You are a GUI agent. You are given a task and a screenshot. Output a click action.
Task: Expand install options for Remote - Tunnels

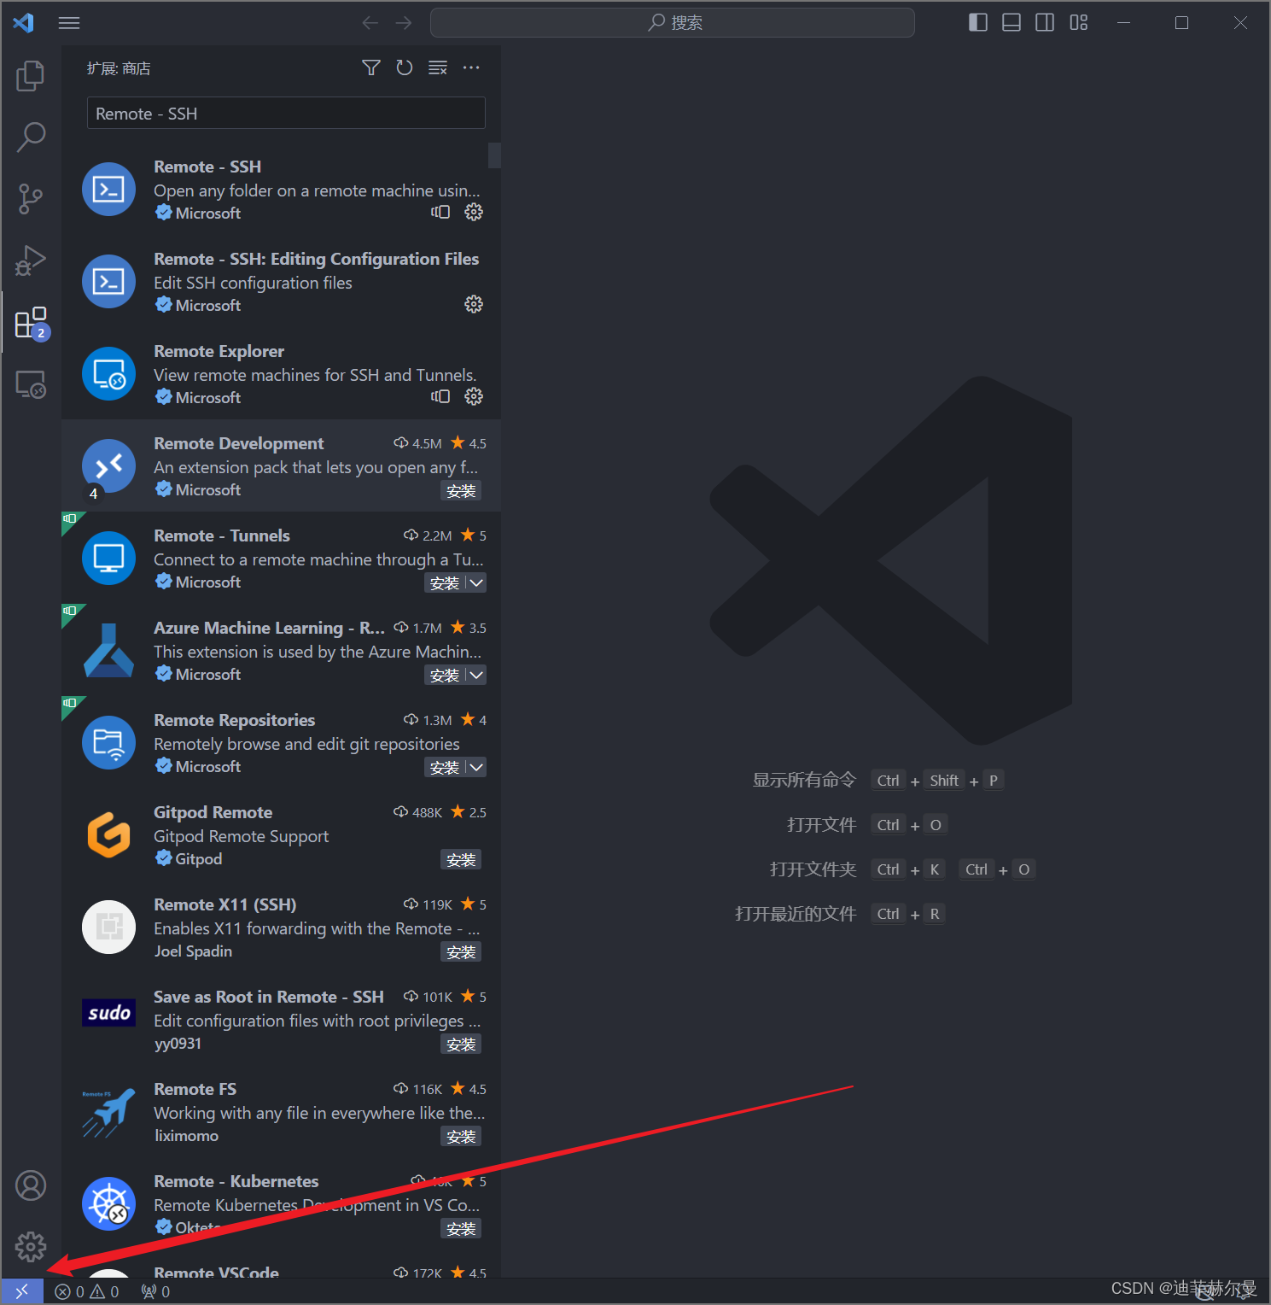coord(476,583)
